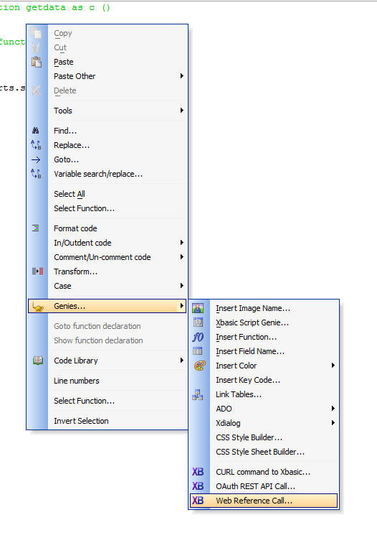Click the Goto arrow icon

36,159
